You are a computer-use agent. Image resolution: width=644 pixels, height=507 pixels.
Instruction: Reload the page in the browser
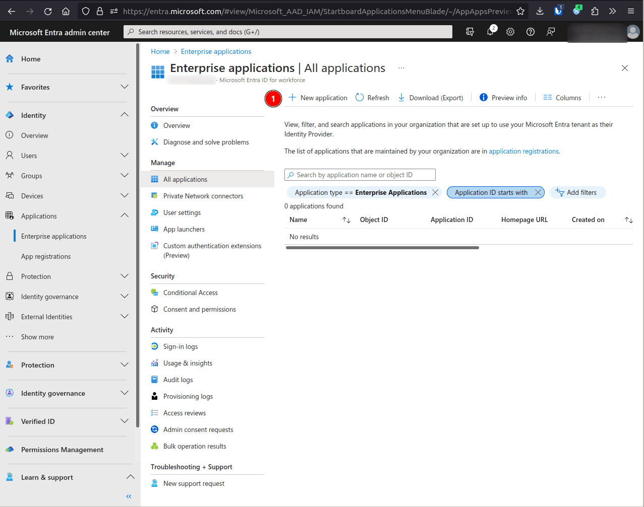48,11
